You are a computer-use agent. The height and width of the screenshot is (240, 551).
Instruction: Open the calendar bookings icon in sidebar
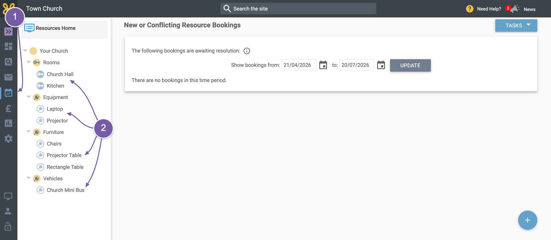click(9, 93)
